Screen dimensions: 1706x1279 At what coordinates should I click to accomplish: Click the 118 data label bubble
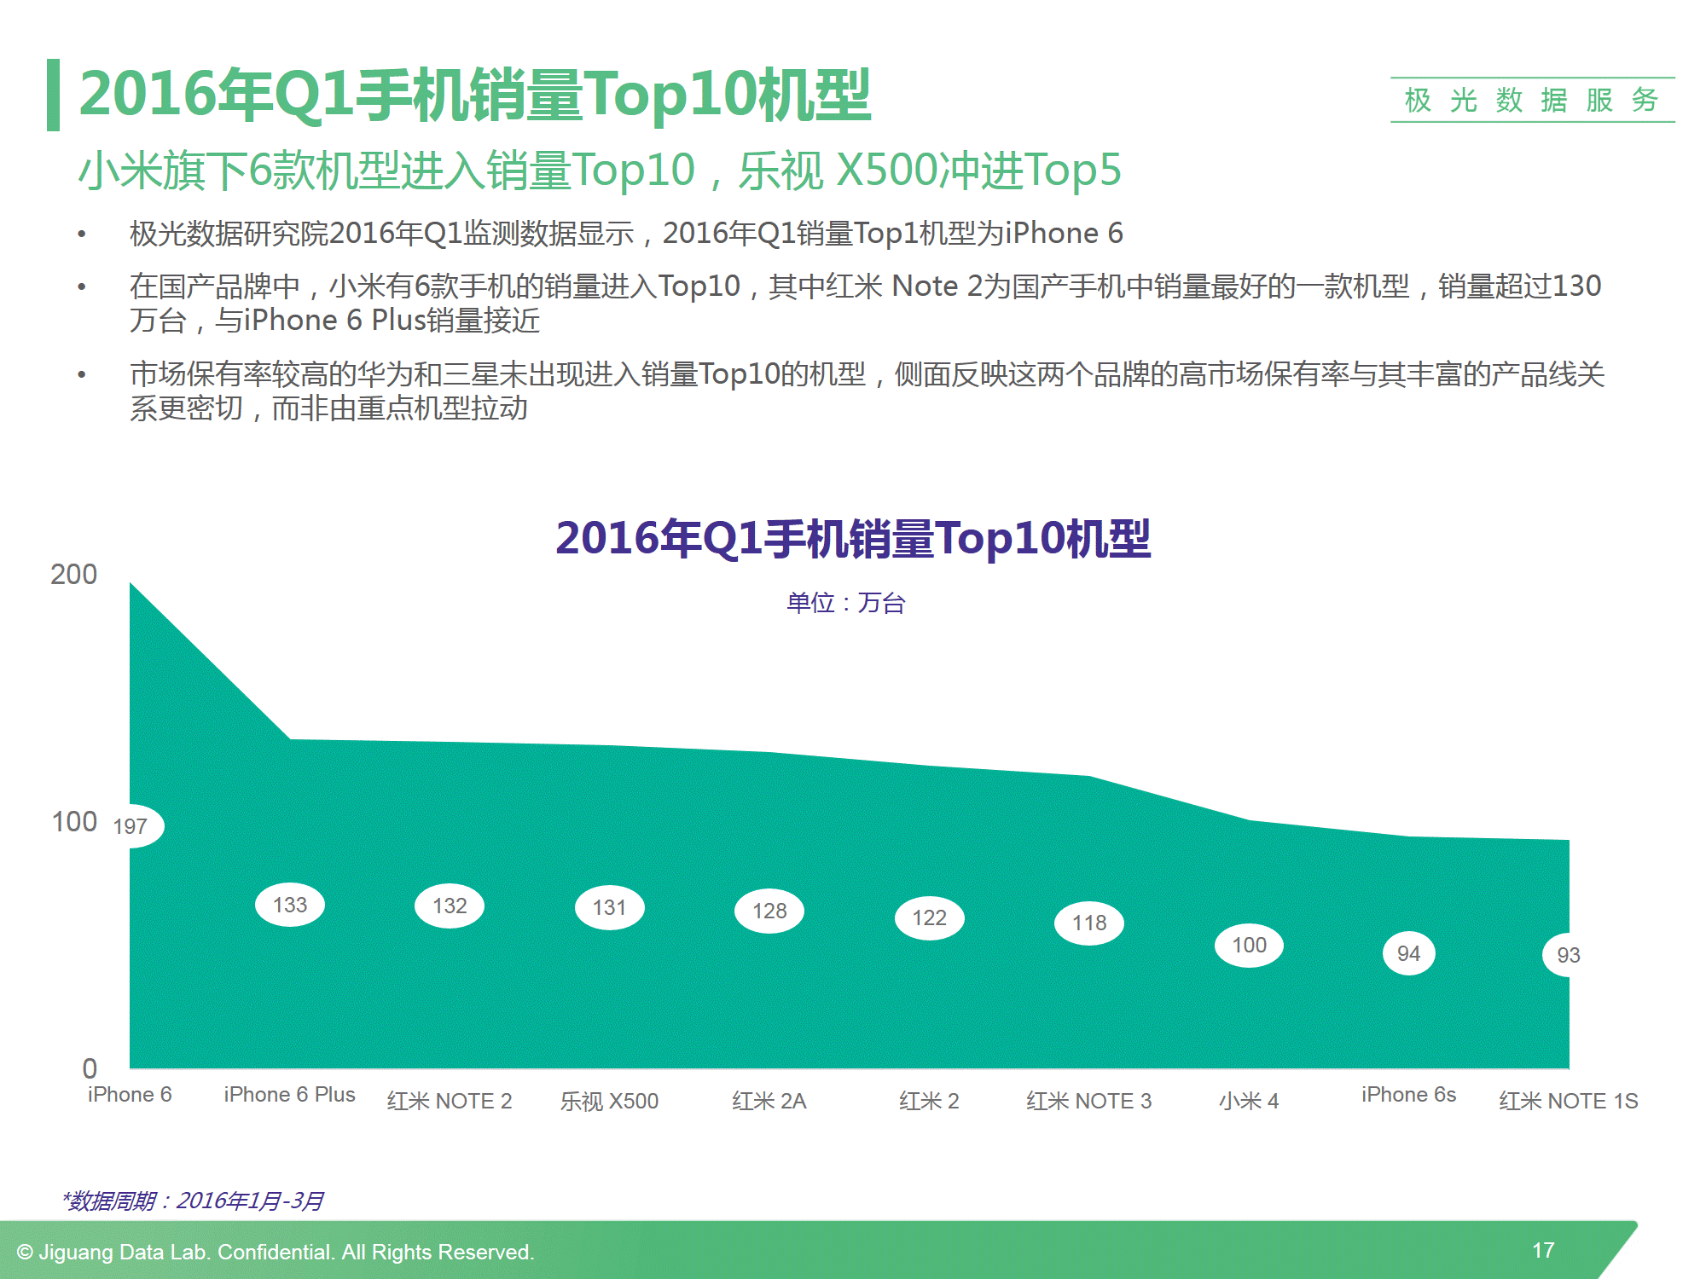point(1089,923)
